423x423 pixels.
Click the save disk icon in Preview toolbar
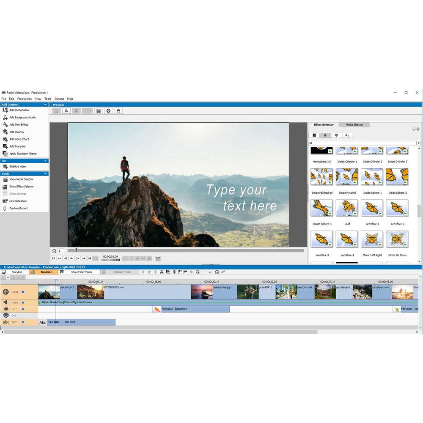tap(99, 111)
